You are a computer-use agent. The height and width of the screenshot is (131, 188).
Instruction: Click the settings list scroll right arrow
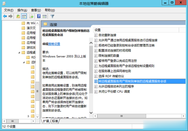coord(183,116)
